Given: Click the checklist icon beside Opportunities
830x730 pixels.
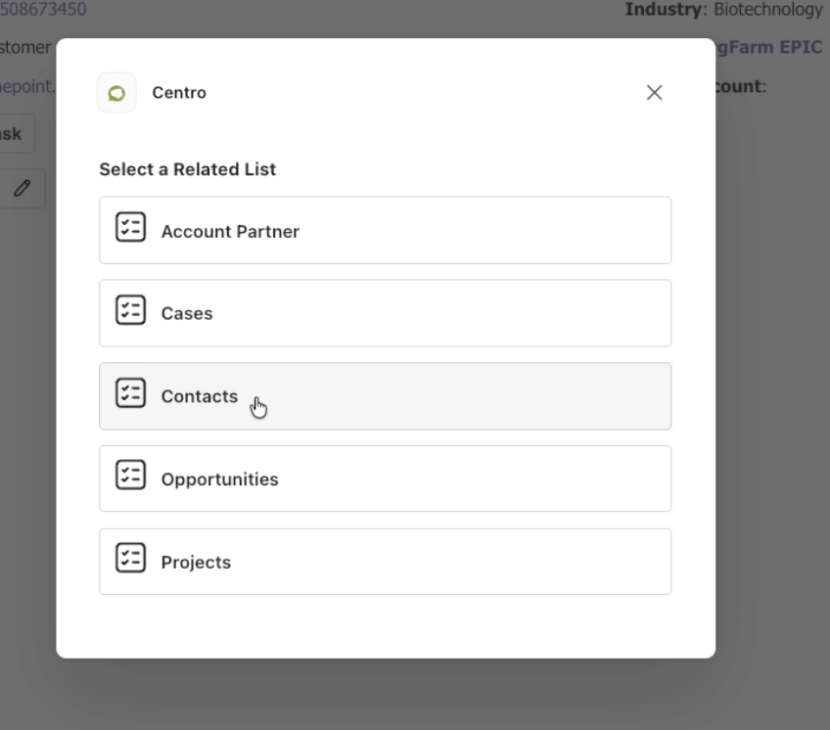Looking at the screenshot, I should (x=131, y=475).
